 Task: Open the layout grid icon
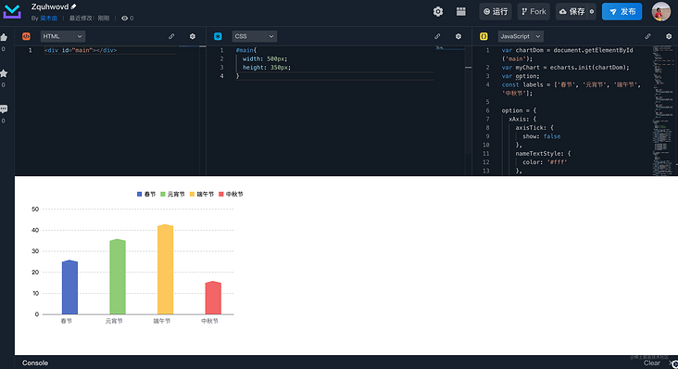click(x=461, y=12)
